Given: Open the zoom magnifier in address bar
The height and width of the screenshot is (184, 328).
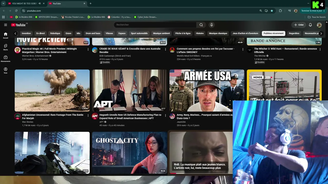Looking at the screenshot, I should coord(261,11).
